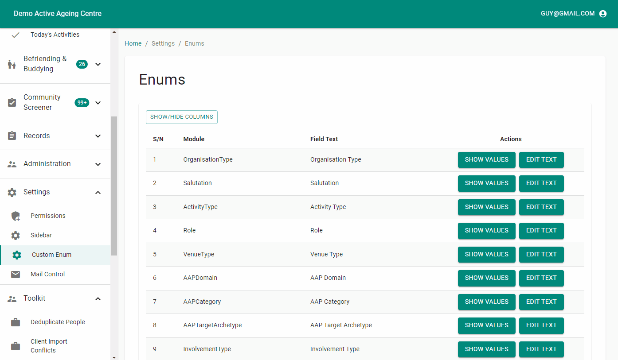Click the Befriending & Buddying people icon
Image resolution: width=618 pixels, height=360 pixels.
click(x=12, y=64)
